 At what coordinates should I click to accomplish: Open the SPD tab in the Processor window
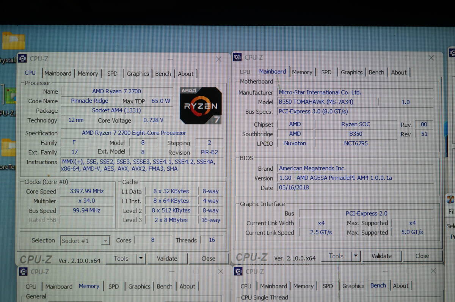click(x=112, y=74)
